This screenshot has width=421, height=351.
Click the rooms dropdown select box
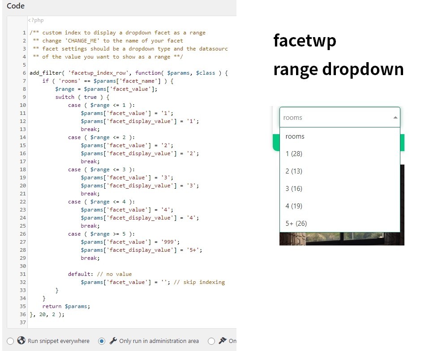pyautogui.click(x=339, y=117)
